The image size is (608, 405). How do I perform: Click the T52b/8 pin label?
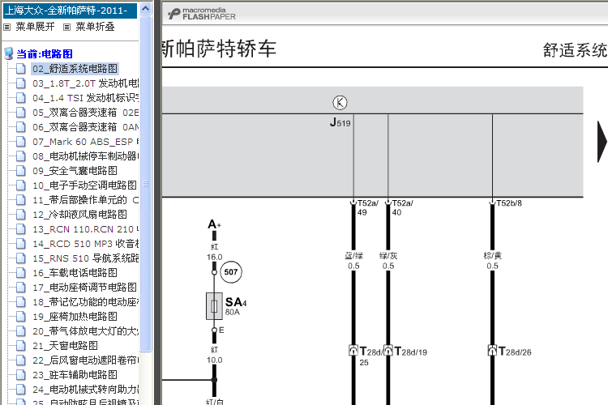pos(509,203)
